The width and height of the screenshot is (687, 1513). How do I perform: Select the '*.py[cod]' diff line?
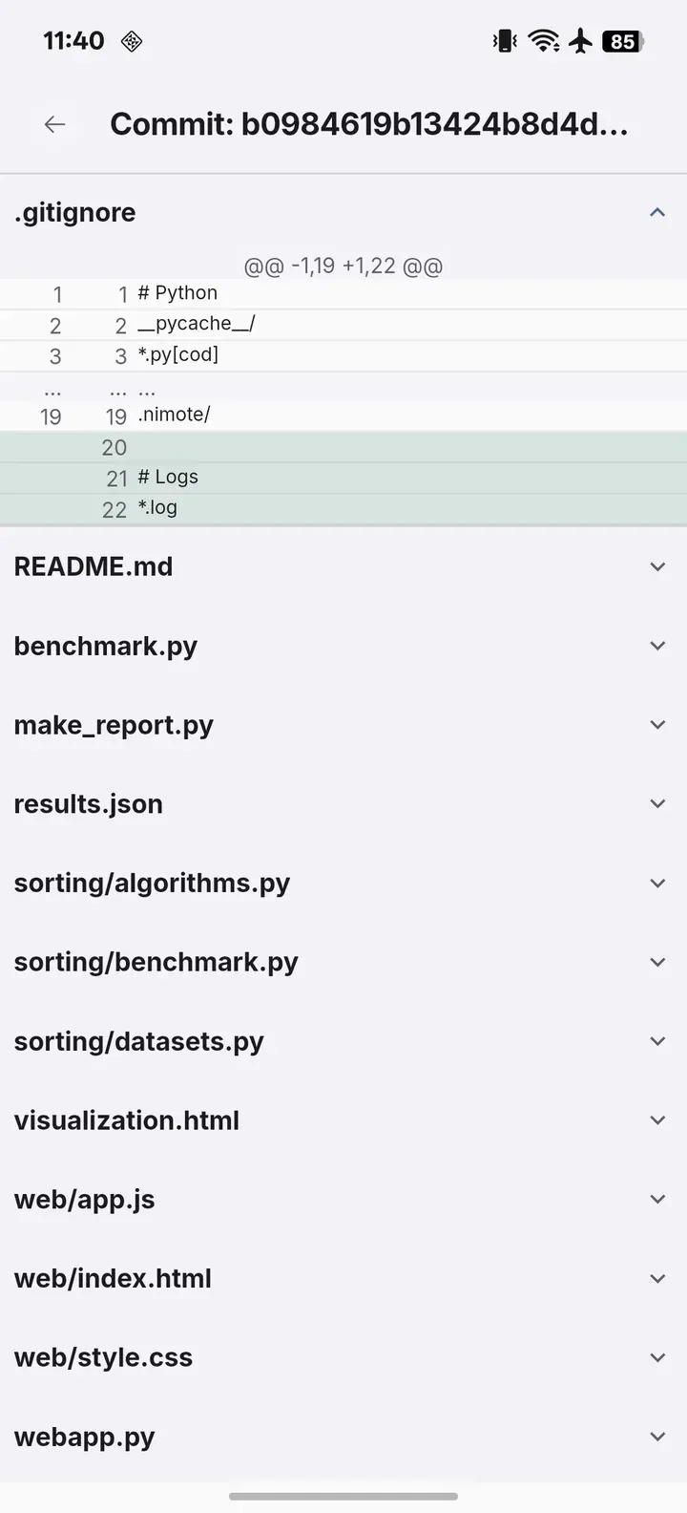[343, 355]
